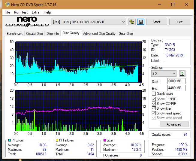
Task: Click the yellow PI Failures color swatch
Action: (x=57, y=140)
